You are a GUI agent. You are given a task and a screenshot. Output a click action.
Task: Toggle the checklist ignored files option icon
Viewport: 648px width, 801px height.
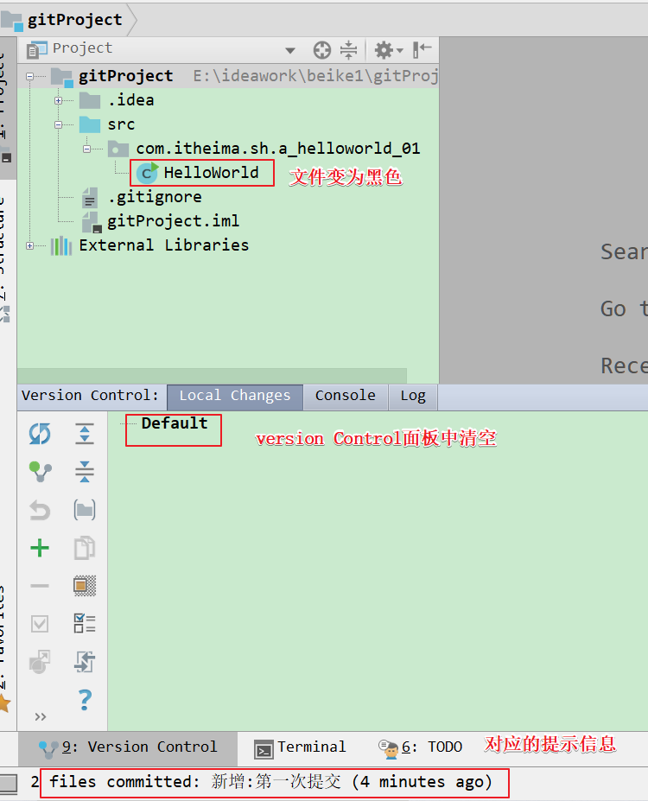tap(85, 623)
